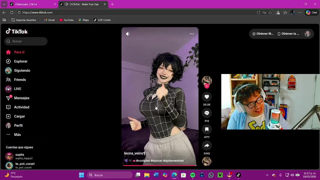Open Word from taskbar
The width and height of the screenshot is (320, 180).
point(156,175)
